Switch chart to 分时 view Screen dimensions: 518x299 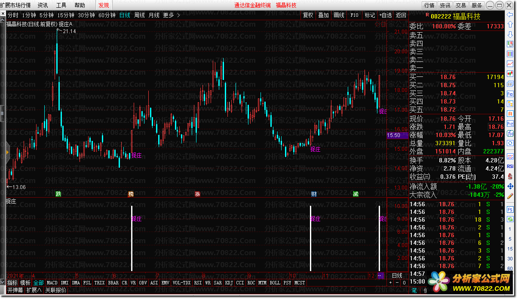pyautogui.click(x=13, y=15)
